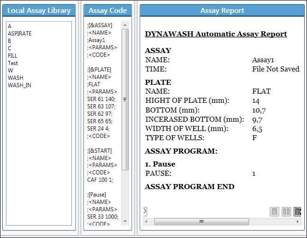Click the Assay Report panel header
Screen dimensions: 307x238
(222, 11)
